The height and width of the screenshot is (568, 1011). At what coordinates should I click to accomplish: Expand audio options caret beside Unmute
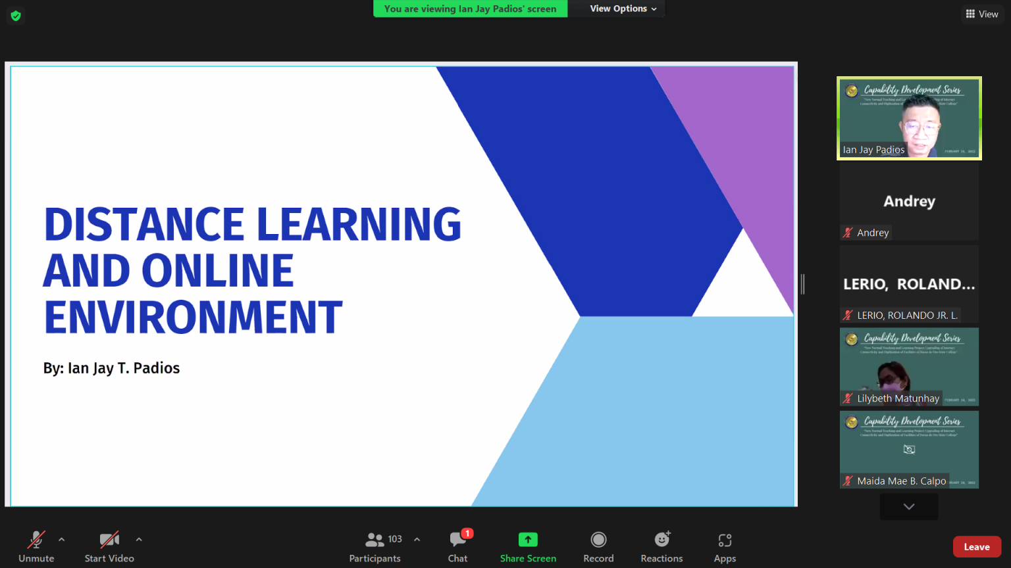[62, 539]
